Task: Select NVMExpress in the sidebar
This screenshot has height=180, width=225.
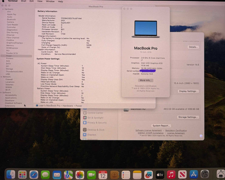Action: (x=12, y=48)
